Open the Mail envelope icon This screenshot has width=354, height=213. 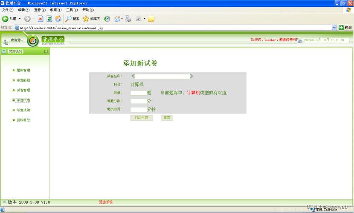pos(117,19)
